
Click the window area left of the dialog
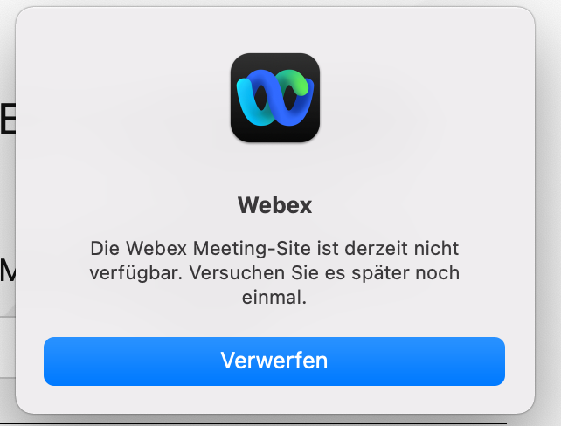[x=7, y=200]
